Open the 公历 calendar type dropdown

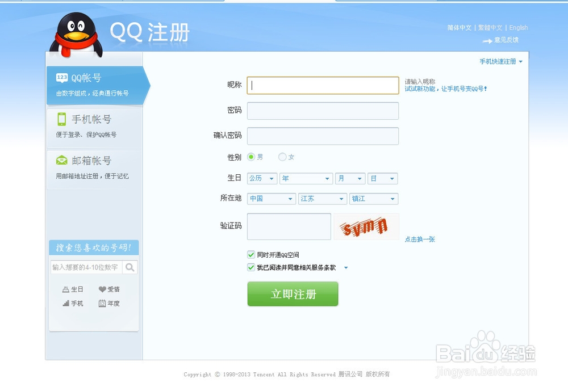pyautogui.click(x=262, y=179)
